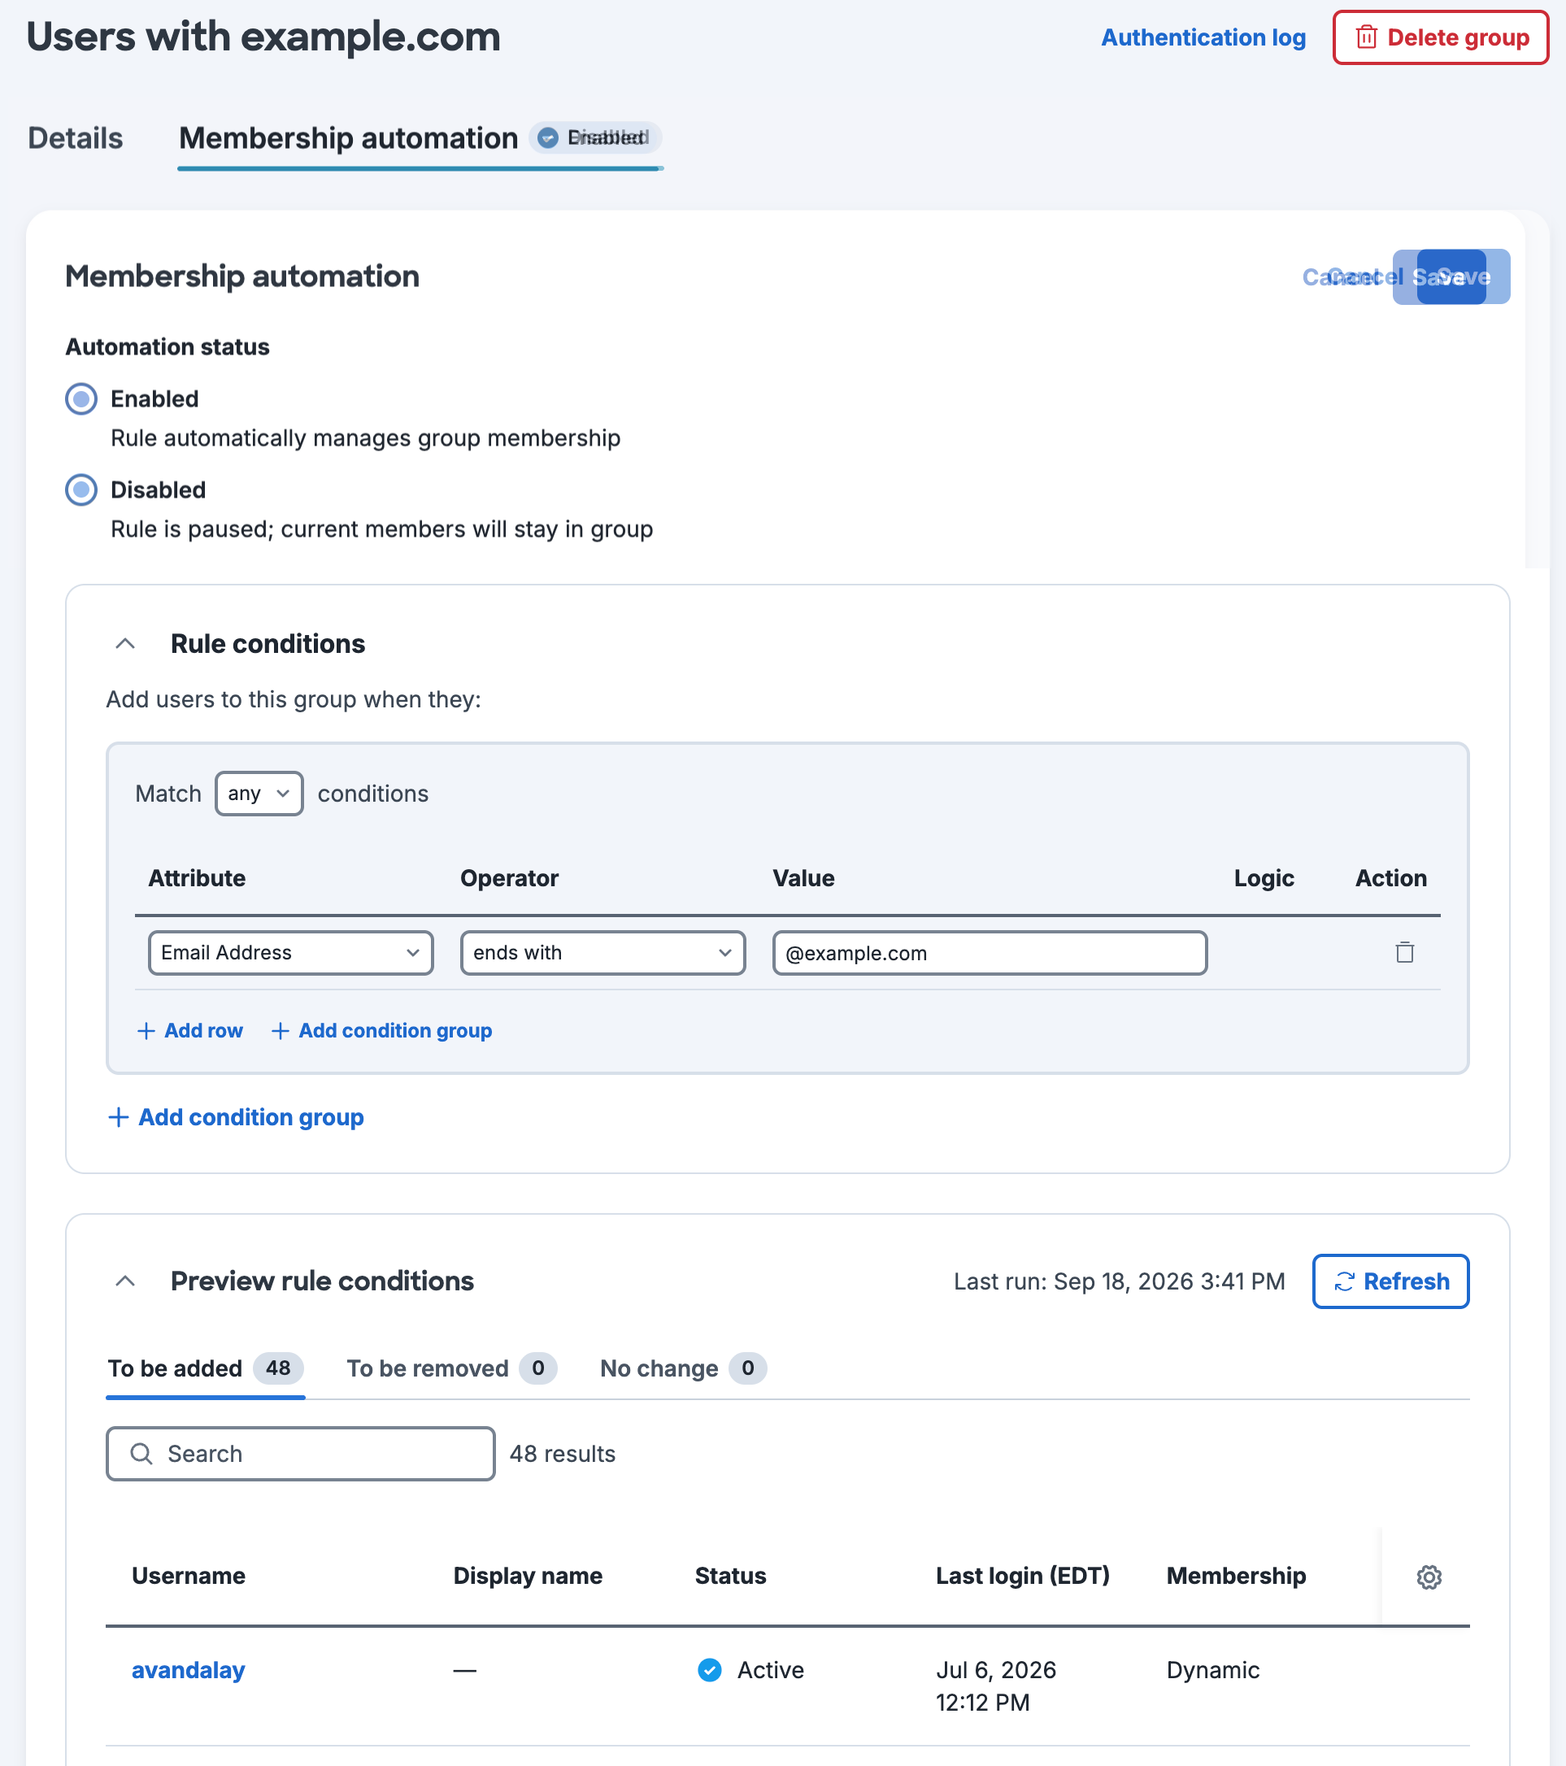The image size is (1566, 1766).
Task: Switch to the Details tab
Action: coord(75,138)
